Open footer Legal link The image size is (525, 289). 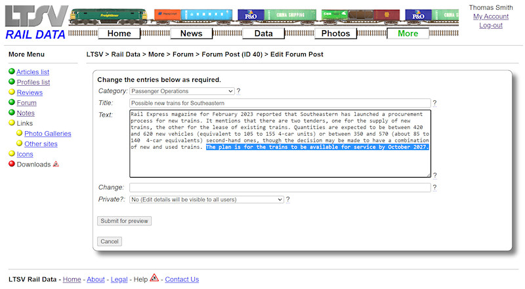pyautogui.click(x=119, y=279)
